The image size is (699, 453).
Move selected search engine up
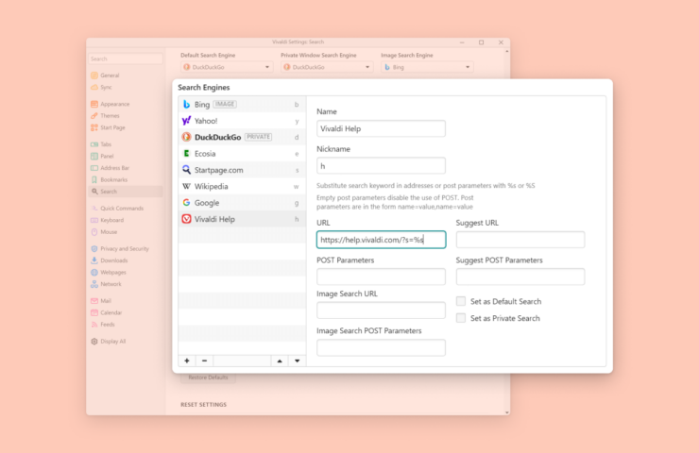280,361
